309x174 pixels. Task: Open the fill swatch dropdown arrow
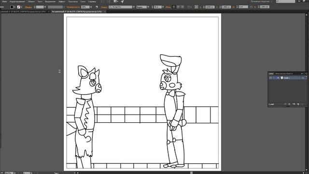click(x=14, y=7)
